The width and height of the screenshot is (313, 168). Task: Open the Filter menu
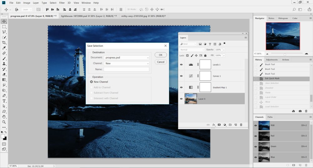tap(62, 3)
